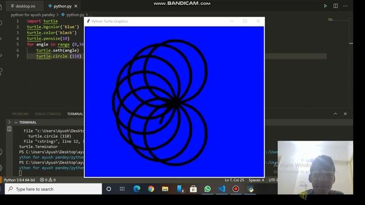Image resolution: width=365 pixels, height=205 pixels.
Task: Open Bandicam recorder taskbar icon
Action: 236,189
